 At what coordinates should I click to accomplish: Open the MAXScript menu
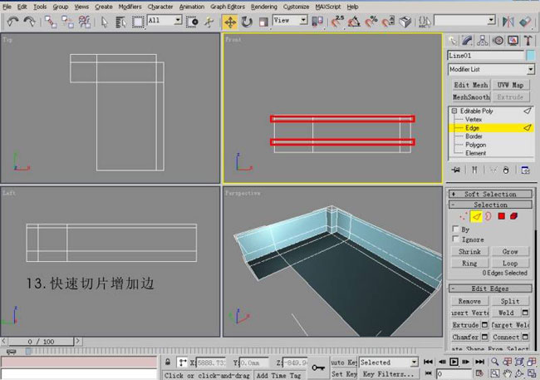click(x=328, y=7)
